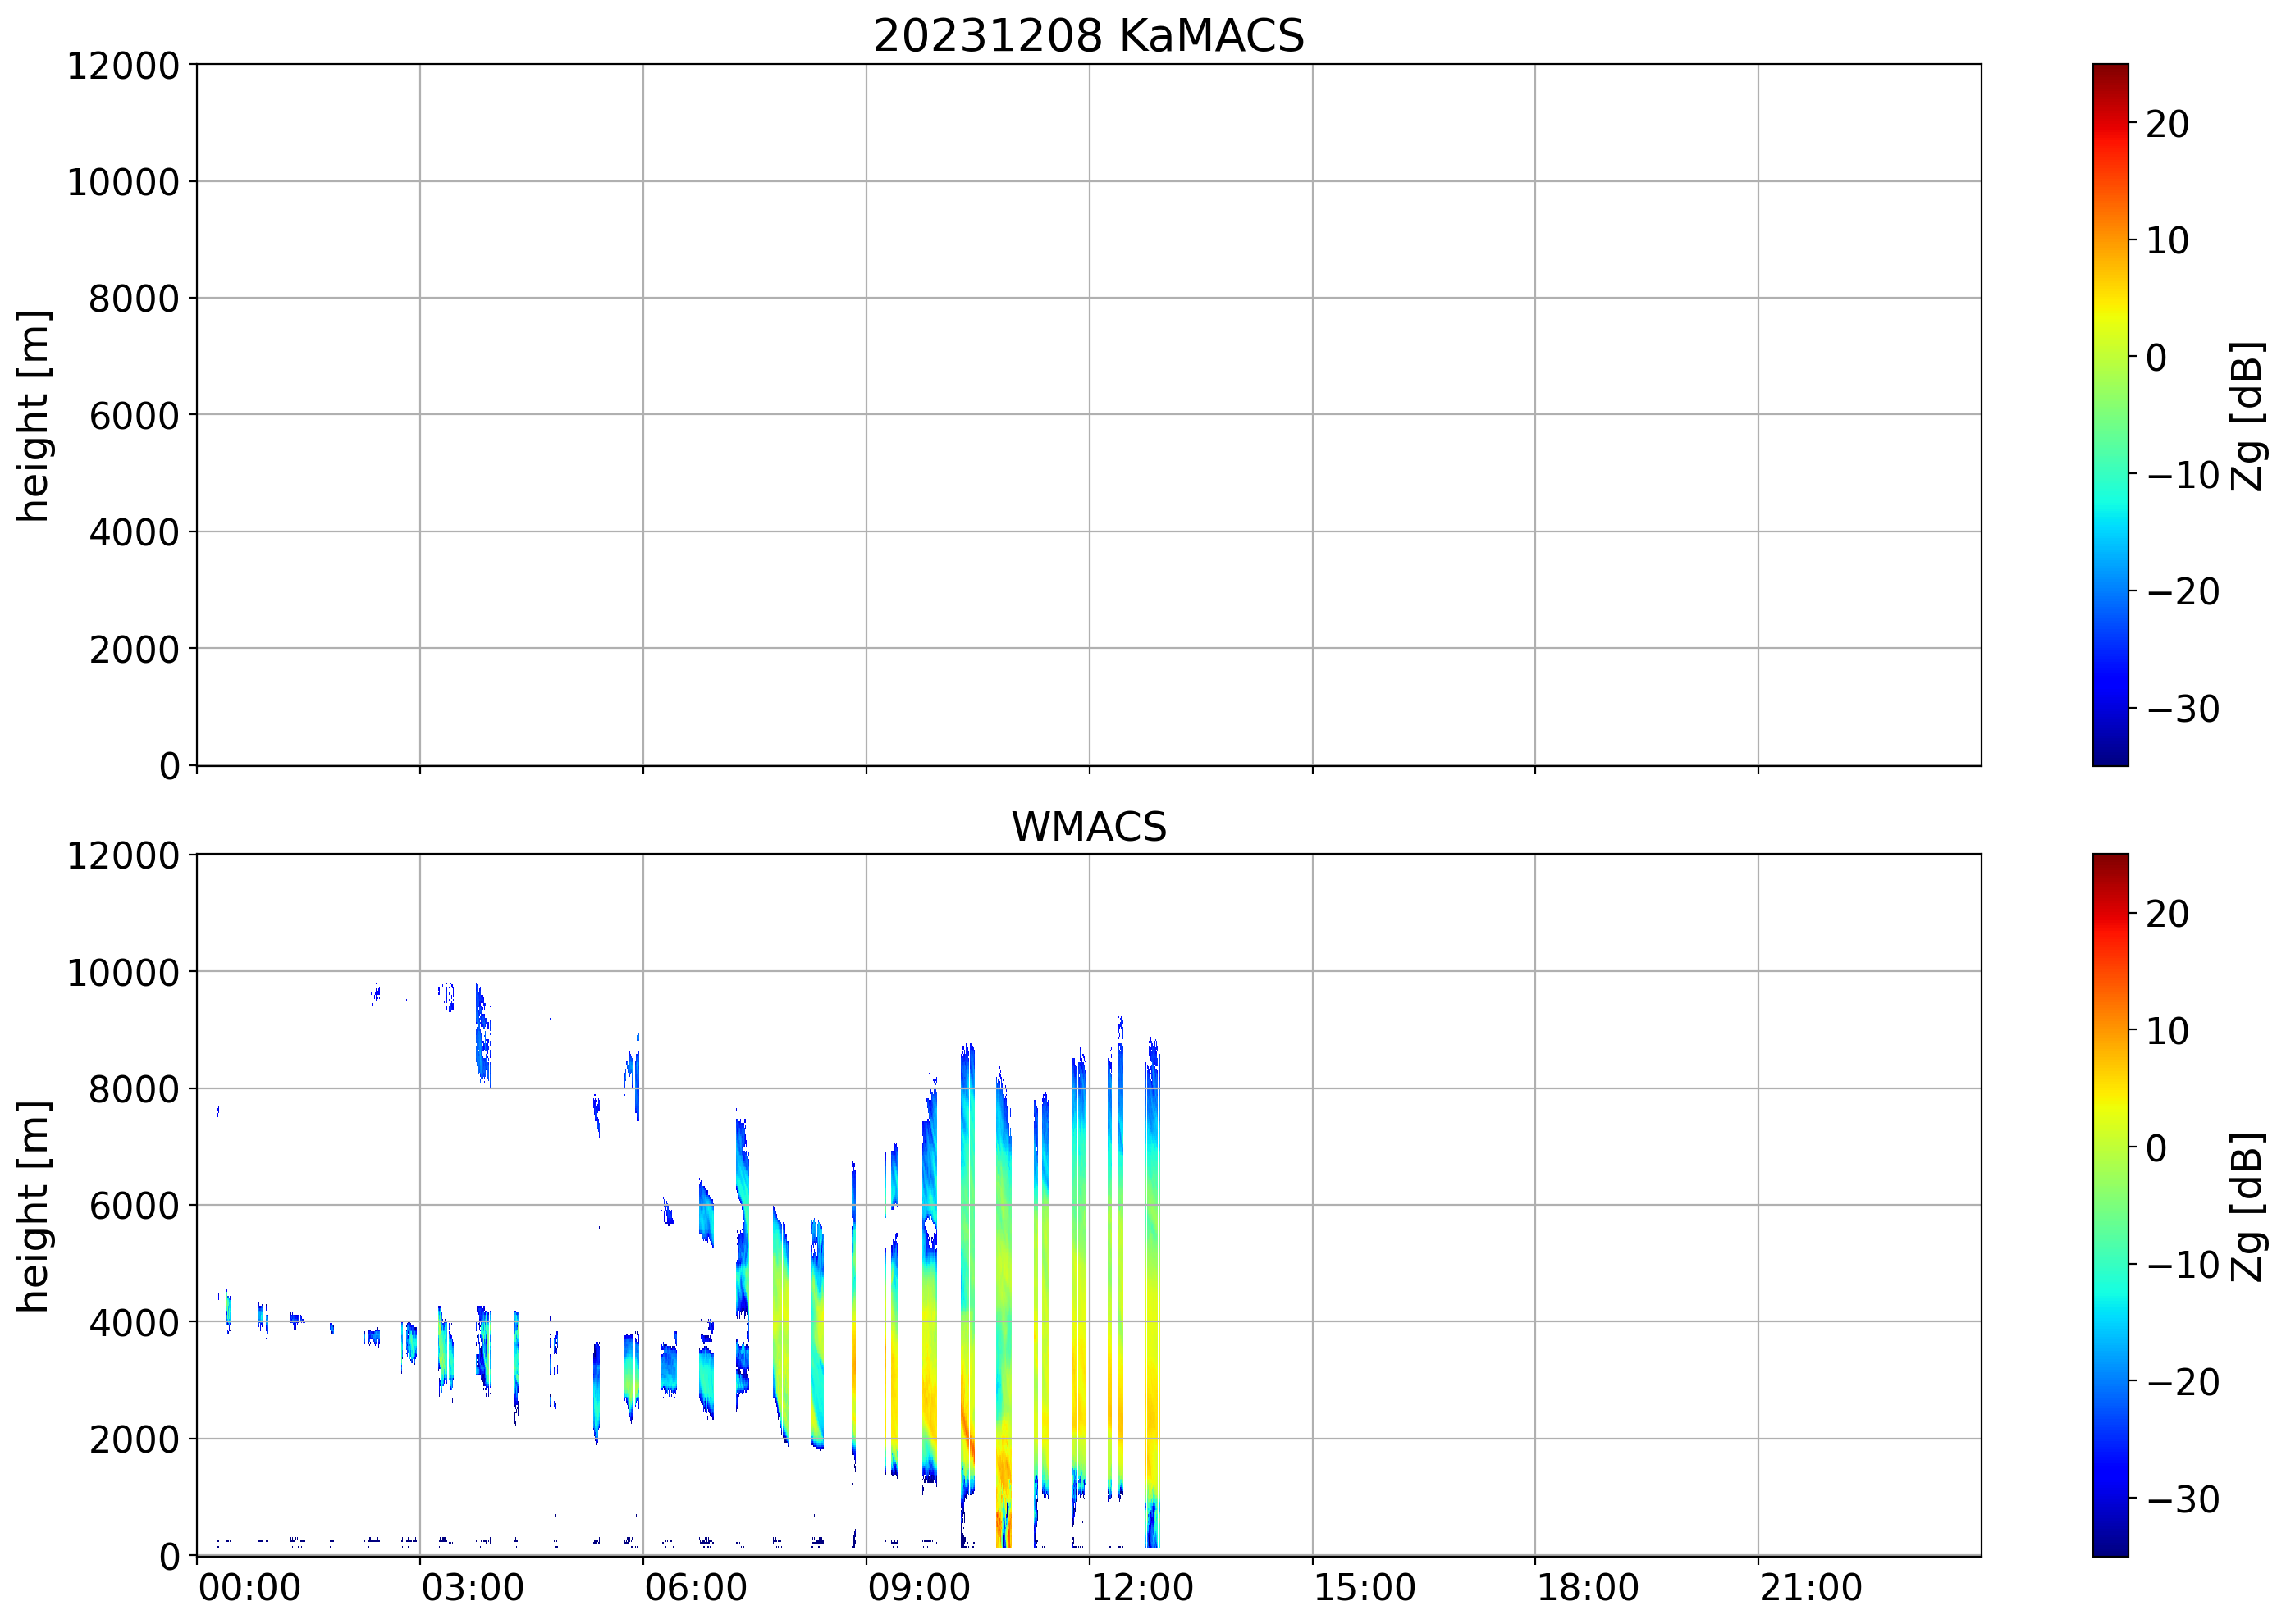This screenshot has height=1624, width=2286.
Task: Click the '03:00' time axis label
Action: (x=472, y=1587)
